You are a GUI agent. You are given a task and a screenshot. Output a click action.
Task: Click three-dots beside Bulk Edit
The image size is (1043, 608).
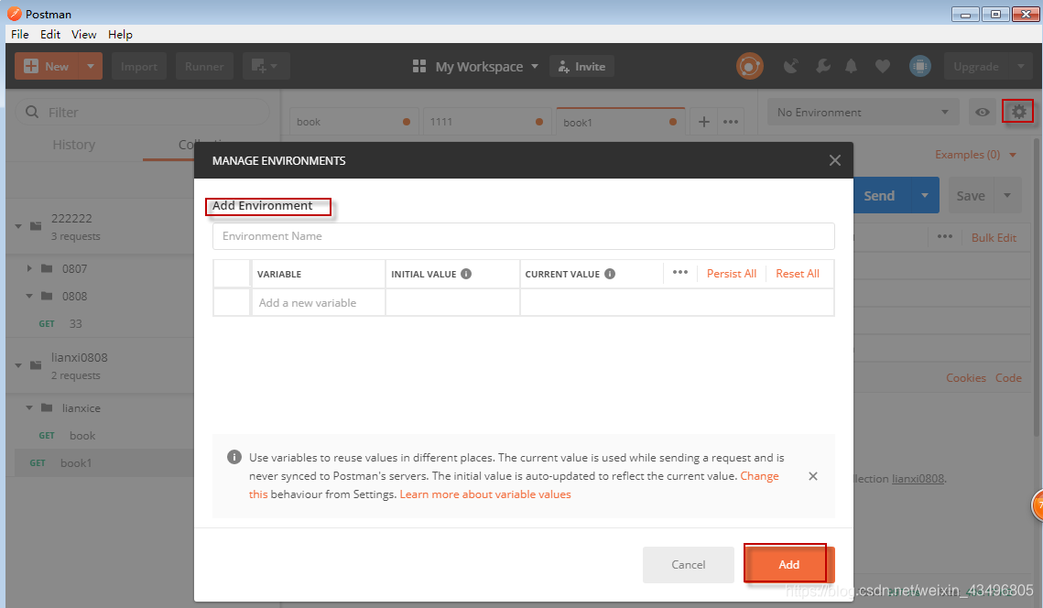tap(944, 237)
